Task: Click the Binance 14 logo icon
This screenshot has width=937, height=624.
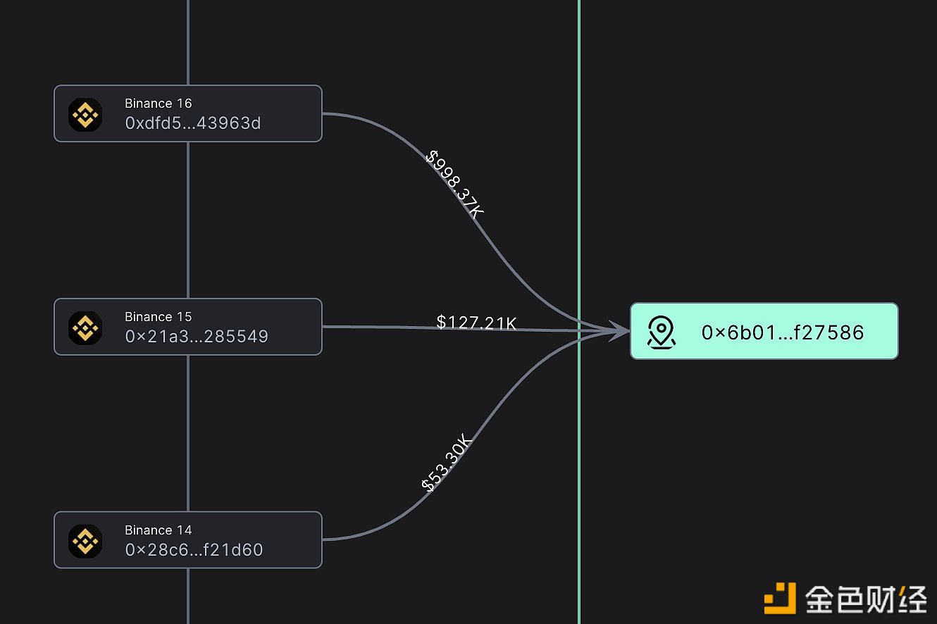Action: point(85,541)
